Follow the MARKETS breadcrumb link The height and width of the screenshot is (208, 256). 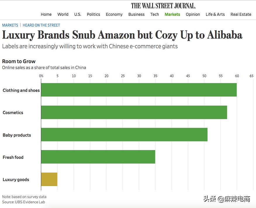10,25
